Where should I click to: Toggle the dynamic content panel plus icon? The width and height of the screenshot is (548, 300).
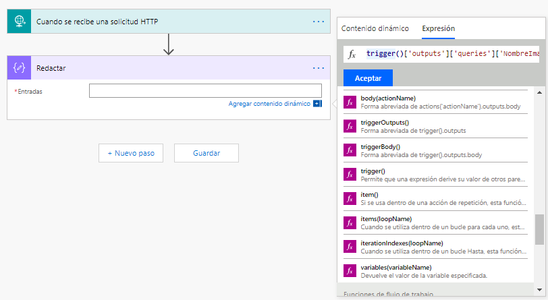pyautogui.click(x=317, y=104)
